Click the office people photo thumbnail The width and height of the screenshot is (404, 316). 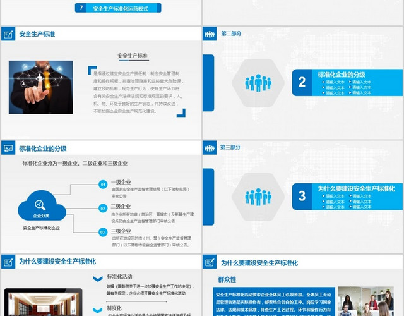365,301
